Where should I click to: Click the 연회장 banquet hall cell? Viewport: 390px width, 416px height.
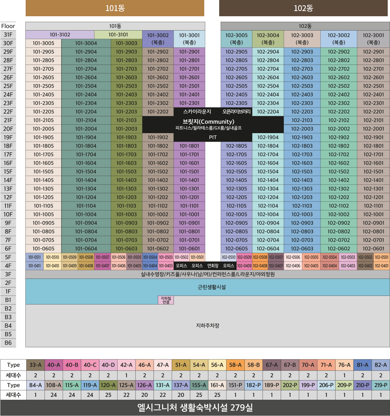(213, 266)
